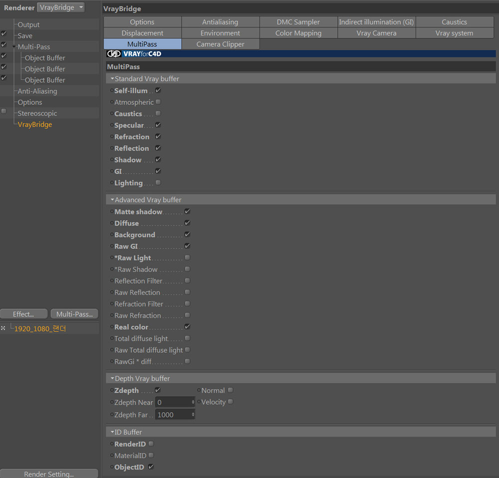Check the Reflection Filter buffer
The width and height of the screenshot is (499, 478).
pos(188,280)
